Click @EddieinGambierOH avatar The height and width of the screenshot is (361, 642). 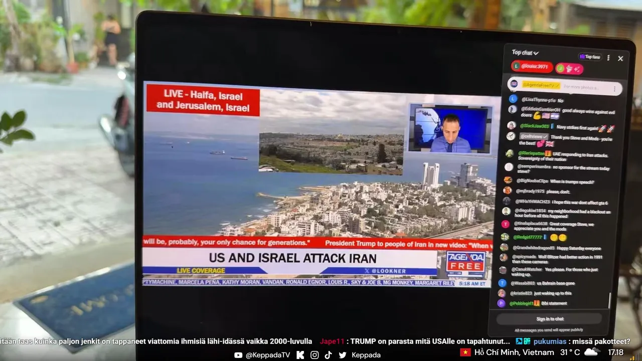tap(512, 109)
